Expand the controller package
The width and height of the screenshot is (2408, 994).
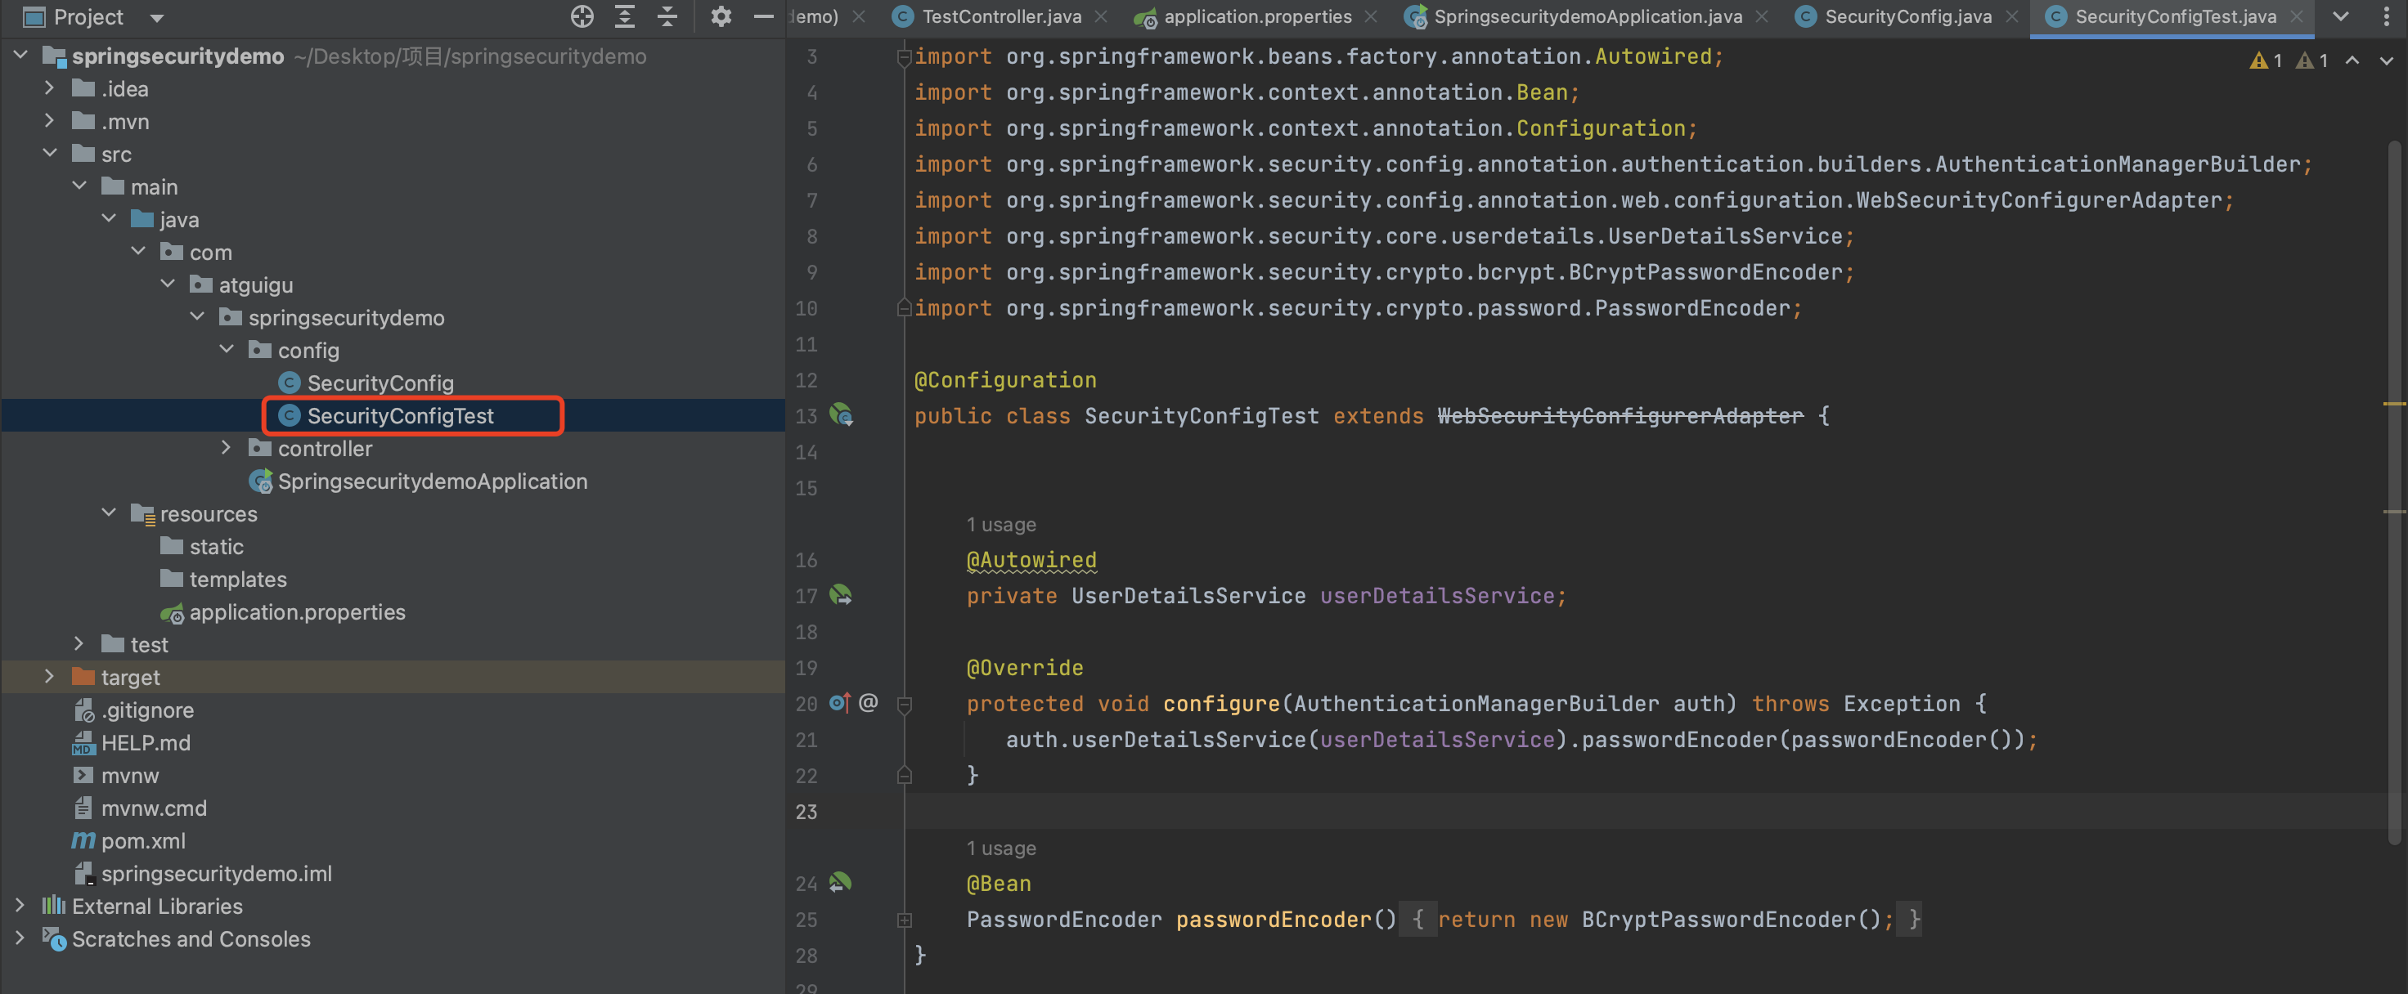coord(225,449)
